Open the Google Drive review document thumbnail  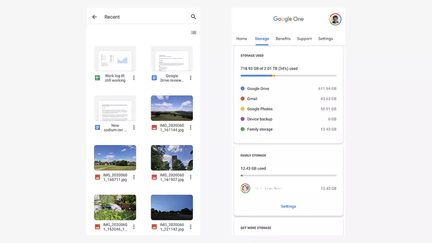(172, 59)
